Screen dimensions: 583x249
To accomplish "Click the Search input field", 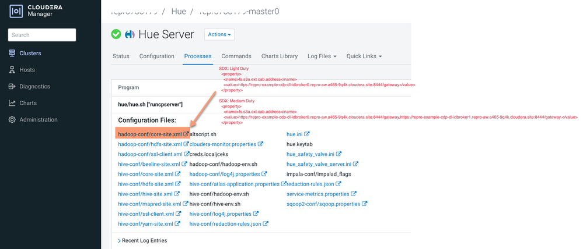I will [42, 35].
